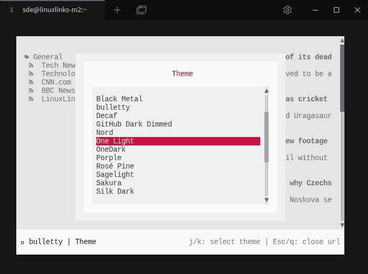Open the Technolo feed in sidebar
This screenshot has width=368, height=274.
pyautogui.click(x=58, y=73)
